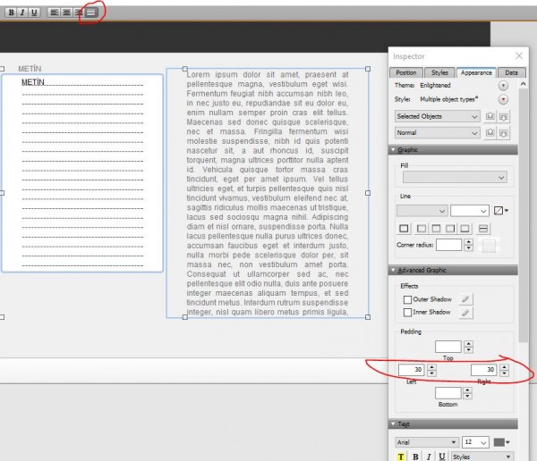Click the Bottom padding input field
Screen dimensions: 537x461
tap(448, 393)
